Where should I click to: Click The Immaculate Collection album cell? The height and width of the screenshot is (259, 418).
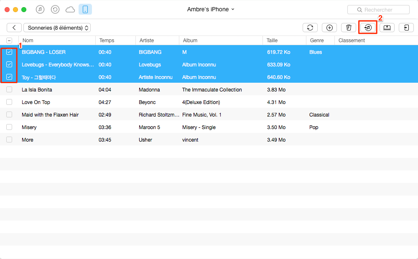[212, 90]
